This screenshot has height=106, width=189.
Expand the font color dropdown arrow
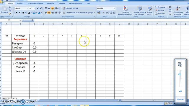41,13
